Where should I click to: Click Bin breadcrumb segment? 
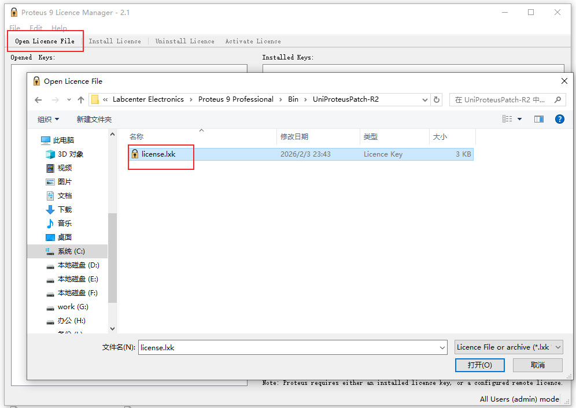click(293, 99)
